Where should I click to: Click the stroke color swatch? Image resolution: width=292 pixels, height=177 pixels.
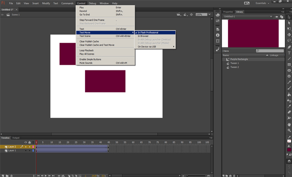pyautogui.click(x=289, y=141)
